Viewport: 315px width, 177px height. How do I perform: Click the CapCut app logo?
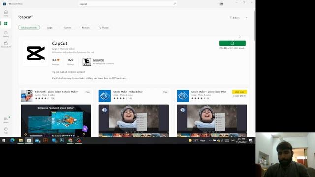[x=35, y=53]
